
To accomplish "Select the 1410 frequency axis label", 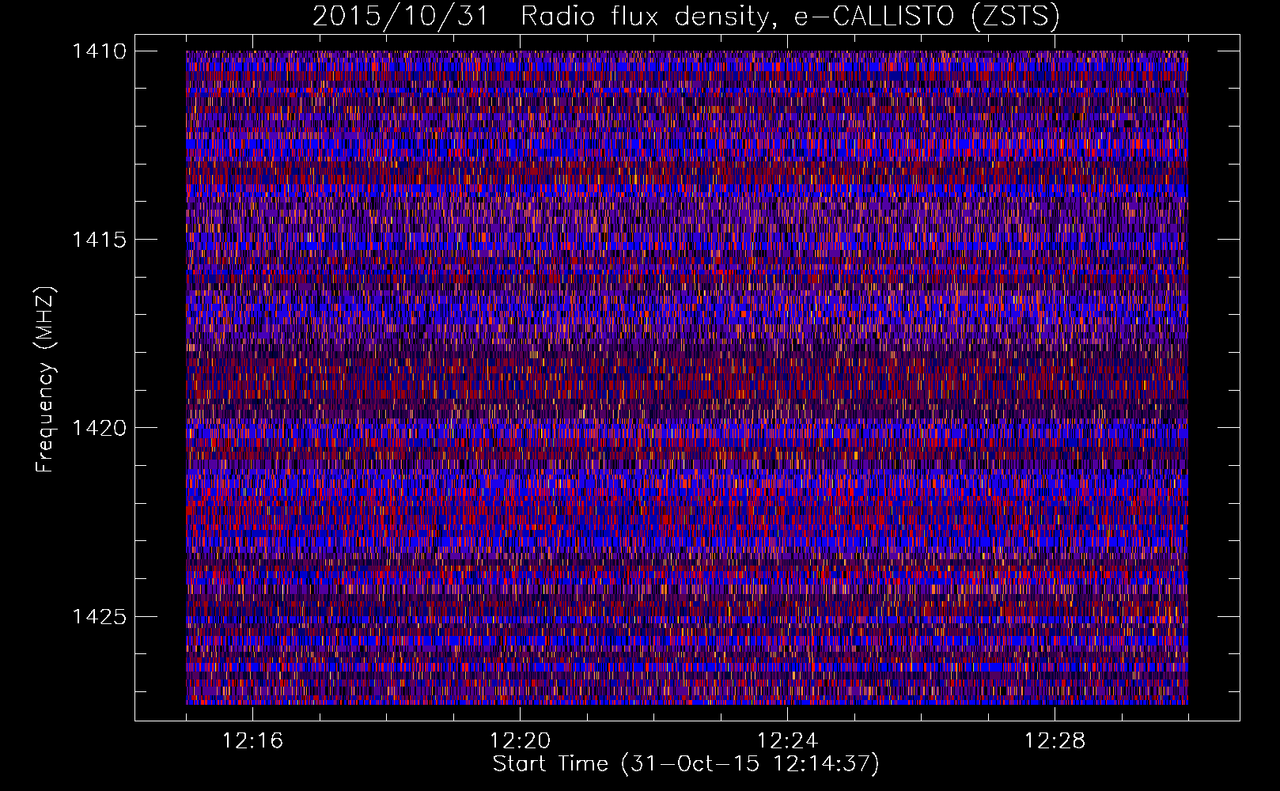I will click(x=99, y=51).
